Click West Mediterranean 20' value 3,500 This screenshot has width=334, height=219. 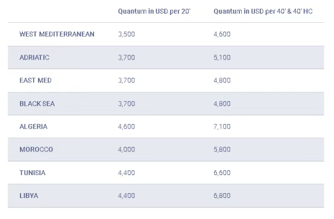click(x=127, y=34)
